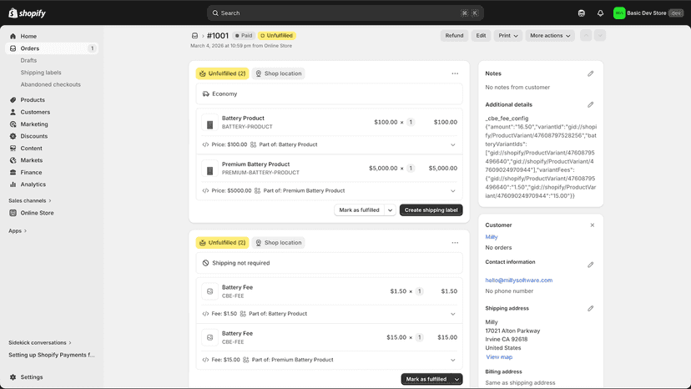Open Analytics in the sidebar
This screenshot has height=389, width=691.
tap(33, 184)
